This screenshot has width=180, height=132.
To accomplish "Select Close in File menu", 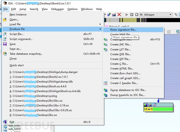I will tap(52, 59).
